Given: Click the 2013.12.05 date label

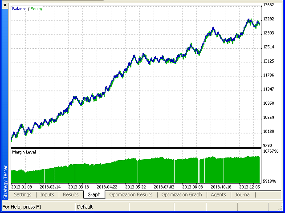Looking at the screenshot, I should point(249,187).
